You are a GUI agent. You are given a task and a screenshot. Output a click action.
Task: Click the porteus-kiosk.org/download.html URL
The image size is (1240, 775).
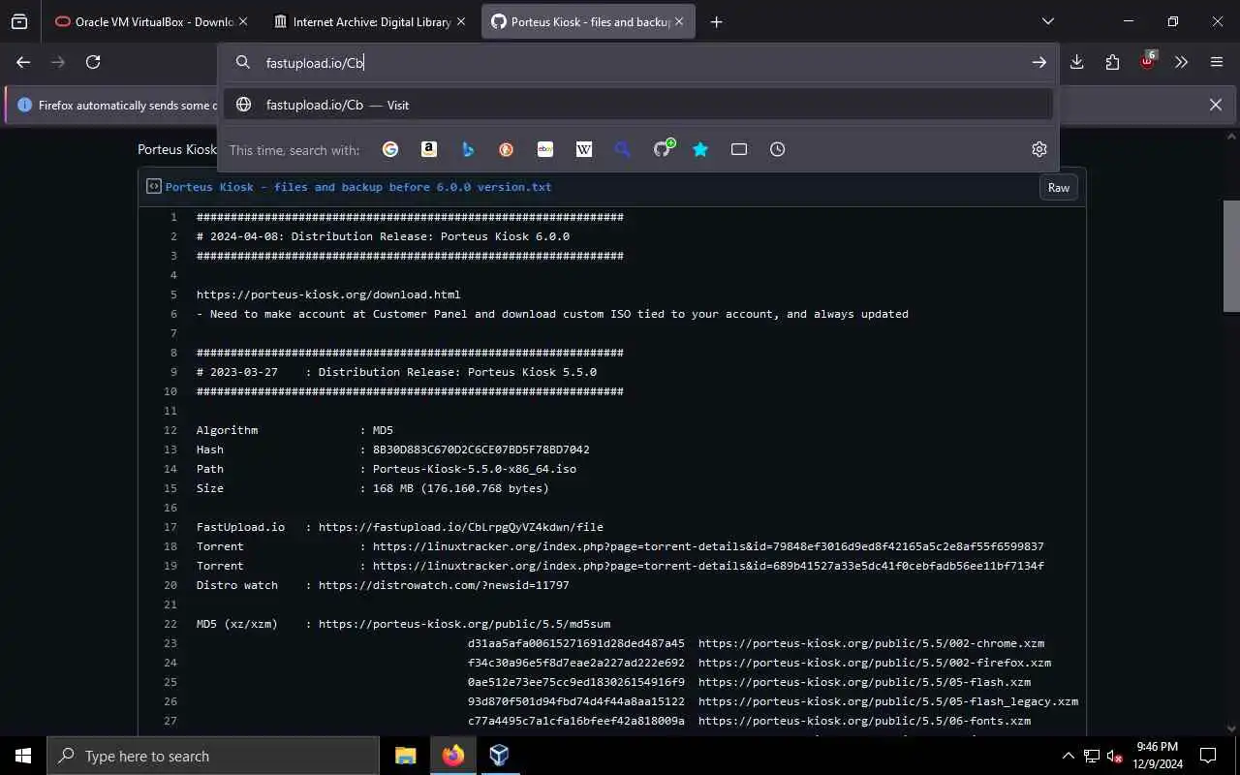(x=328, y=294)
